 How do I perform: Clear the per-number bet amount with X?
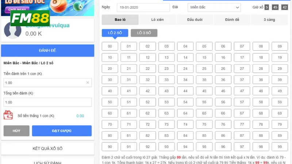tap(88, 83)
